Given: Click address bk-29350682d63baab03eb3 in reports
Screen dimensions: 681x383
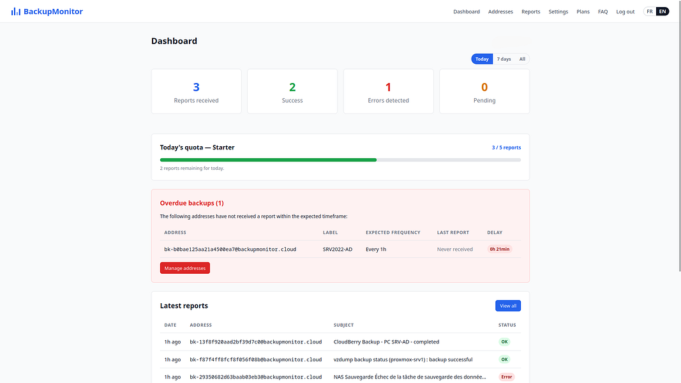Looking at the screenshot, I should point(256,377).
